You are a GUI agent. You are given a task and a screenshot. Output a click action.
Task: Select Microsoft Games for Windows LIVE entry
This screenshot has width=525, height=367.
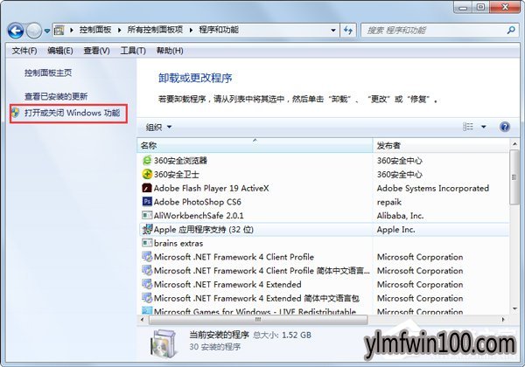tap(255, 312)
